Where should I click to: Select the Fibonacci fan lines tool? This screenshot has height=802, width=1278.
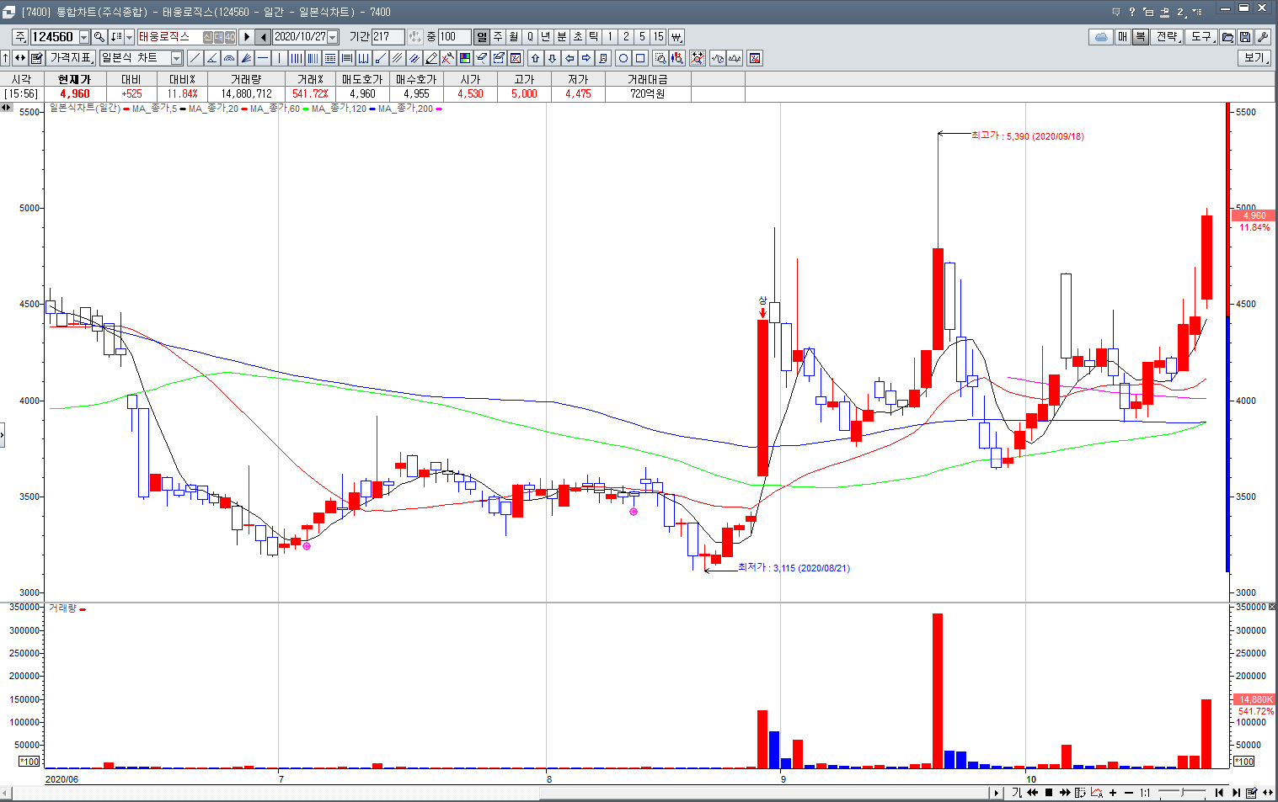(x=246, y=58)
